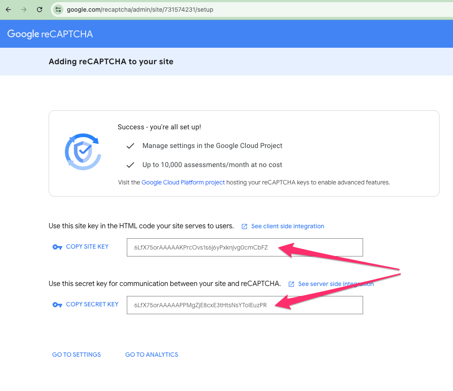Click the key icon next to COPY SITE KEY
Screen dimensions: 453x391
(57, 247)
